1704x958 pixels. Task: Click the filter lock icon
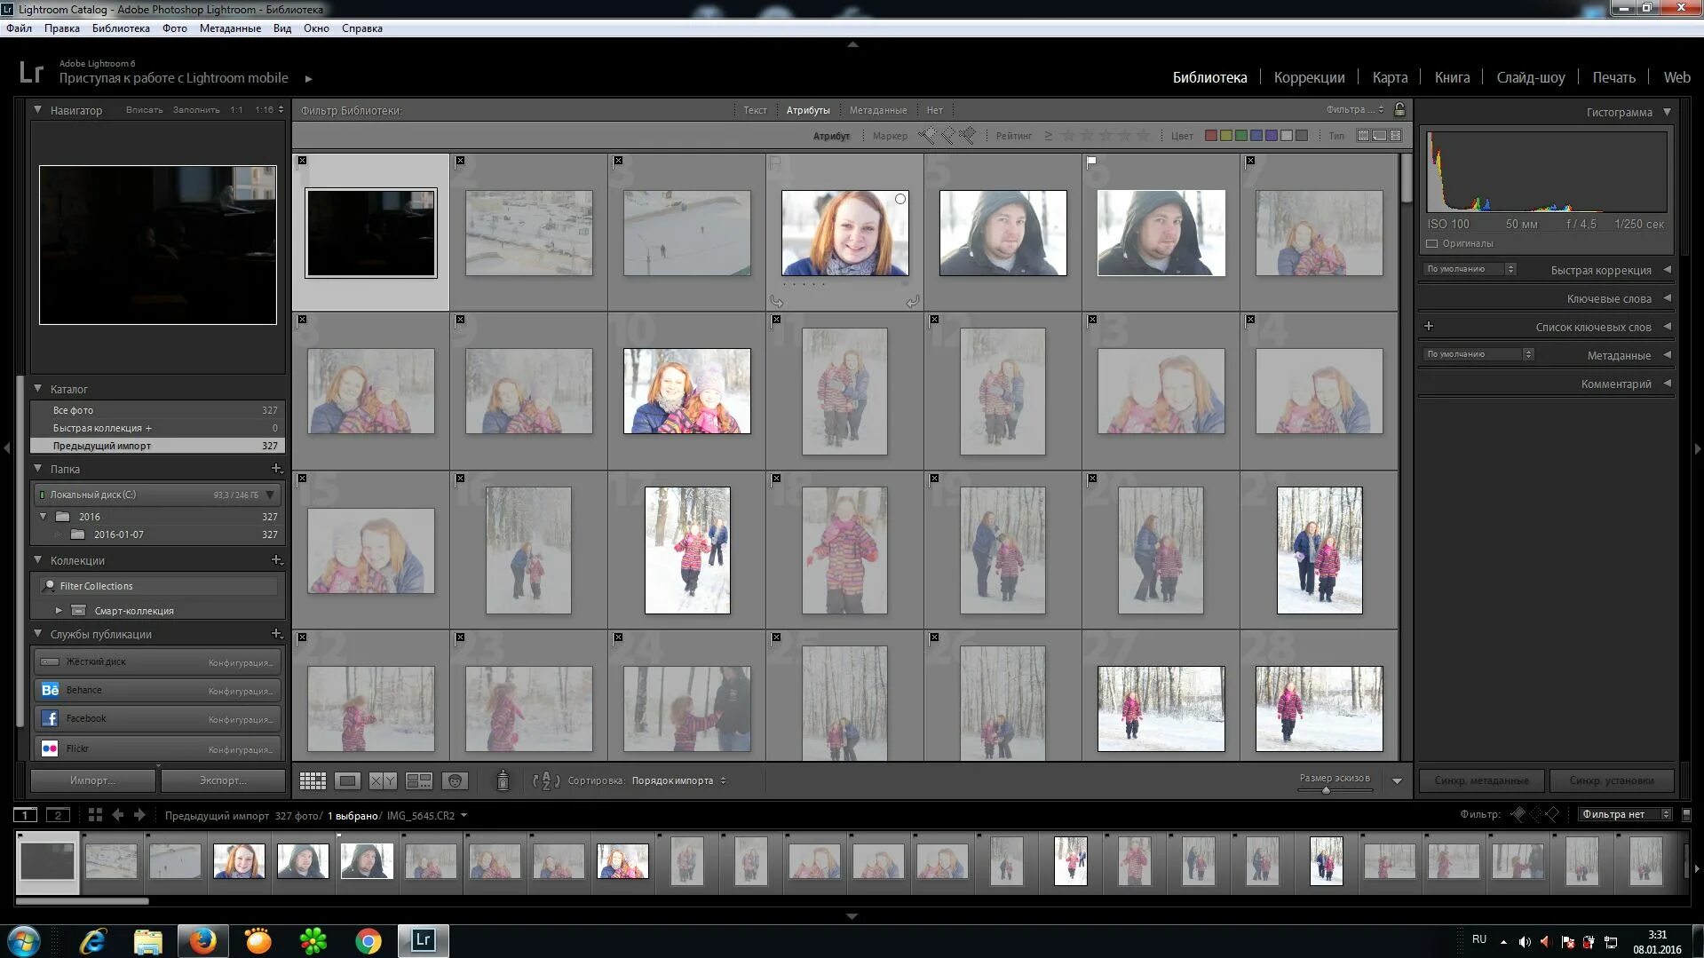coord(1399,109)
